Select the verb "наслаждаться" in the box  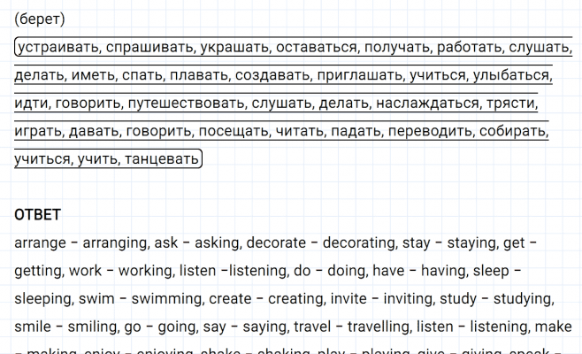tap(426, 104)
